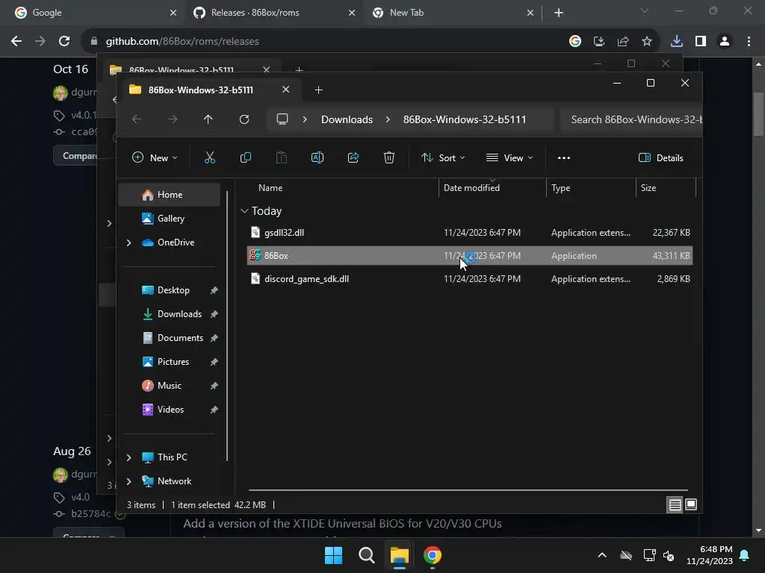Viewport: 765px width, 573px height.
Task: Expand the This PC tree node
Action: [128, 457]
